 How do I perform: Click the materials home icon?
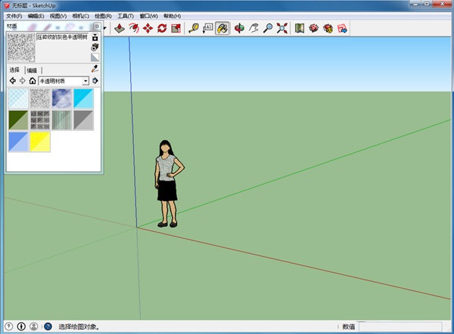33,80
